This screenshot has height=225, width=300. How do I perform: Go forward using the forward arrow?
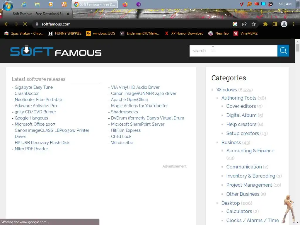pyautogui.click(x=16, y=24)
